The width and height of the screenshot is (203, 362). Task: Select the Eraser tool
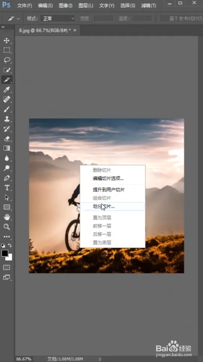point(6,139)
